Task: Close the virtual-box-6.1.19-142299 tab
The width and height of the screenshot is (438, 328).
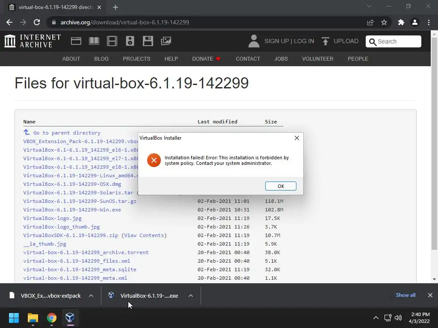Action: click(x=99, y=7)
